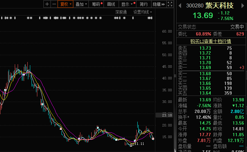
Task: Click 外盘 value 7.81万
Action: tap(204, 140)
